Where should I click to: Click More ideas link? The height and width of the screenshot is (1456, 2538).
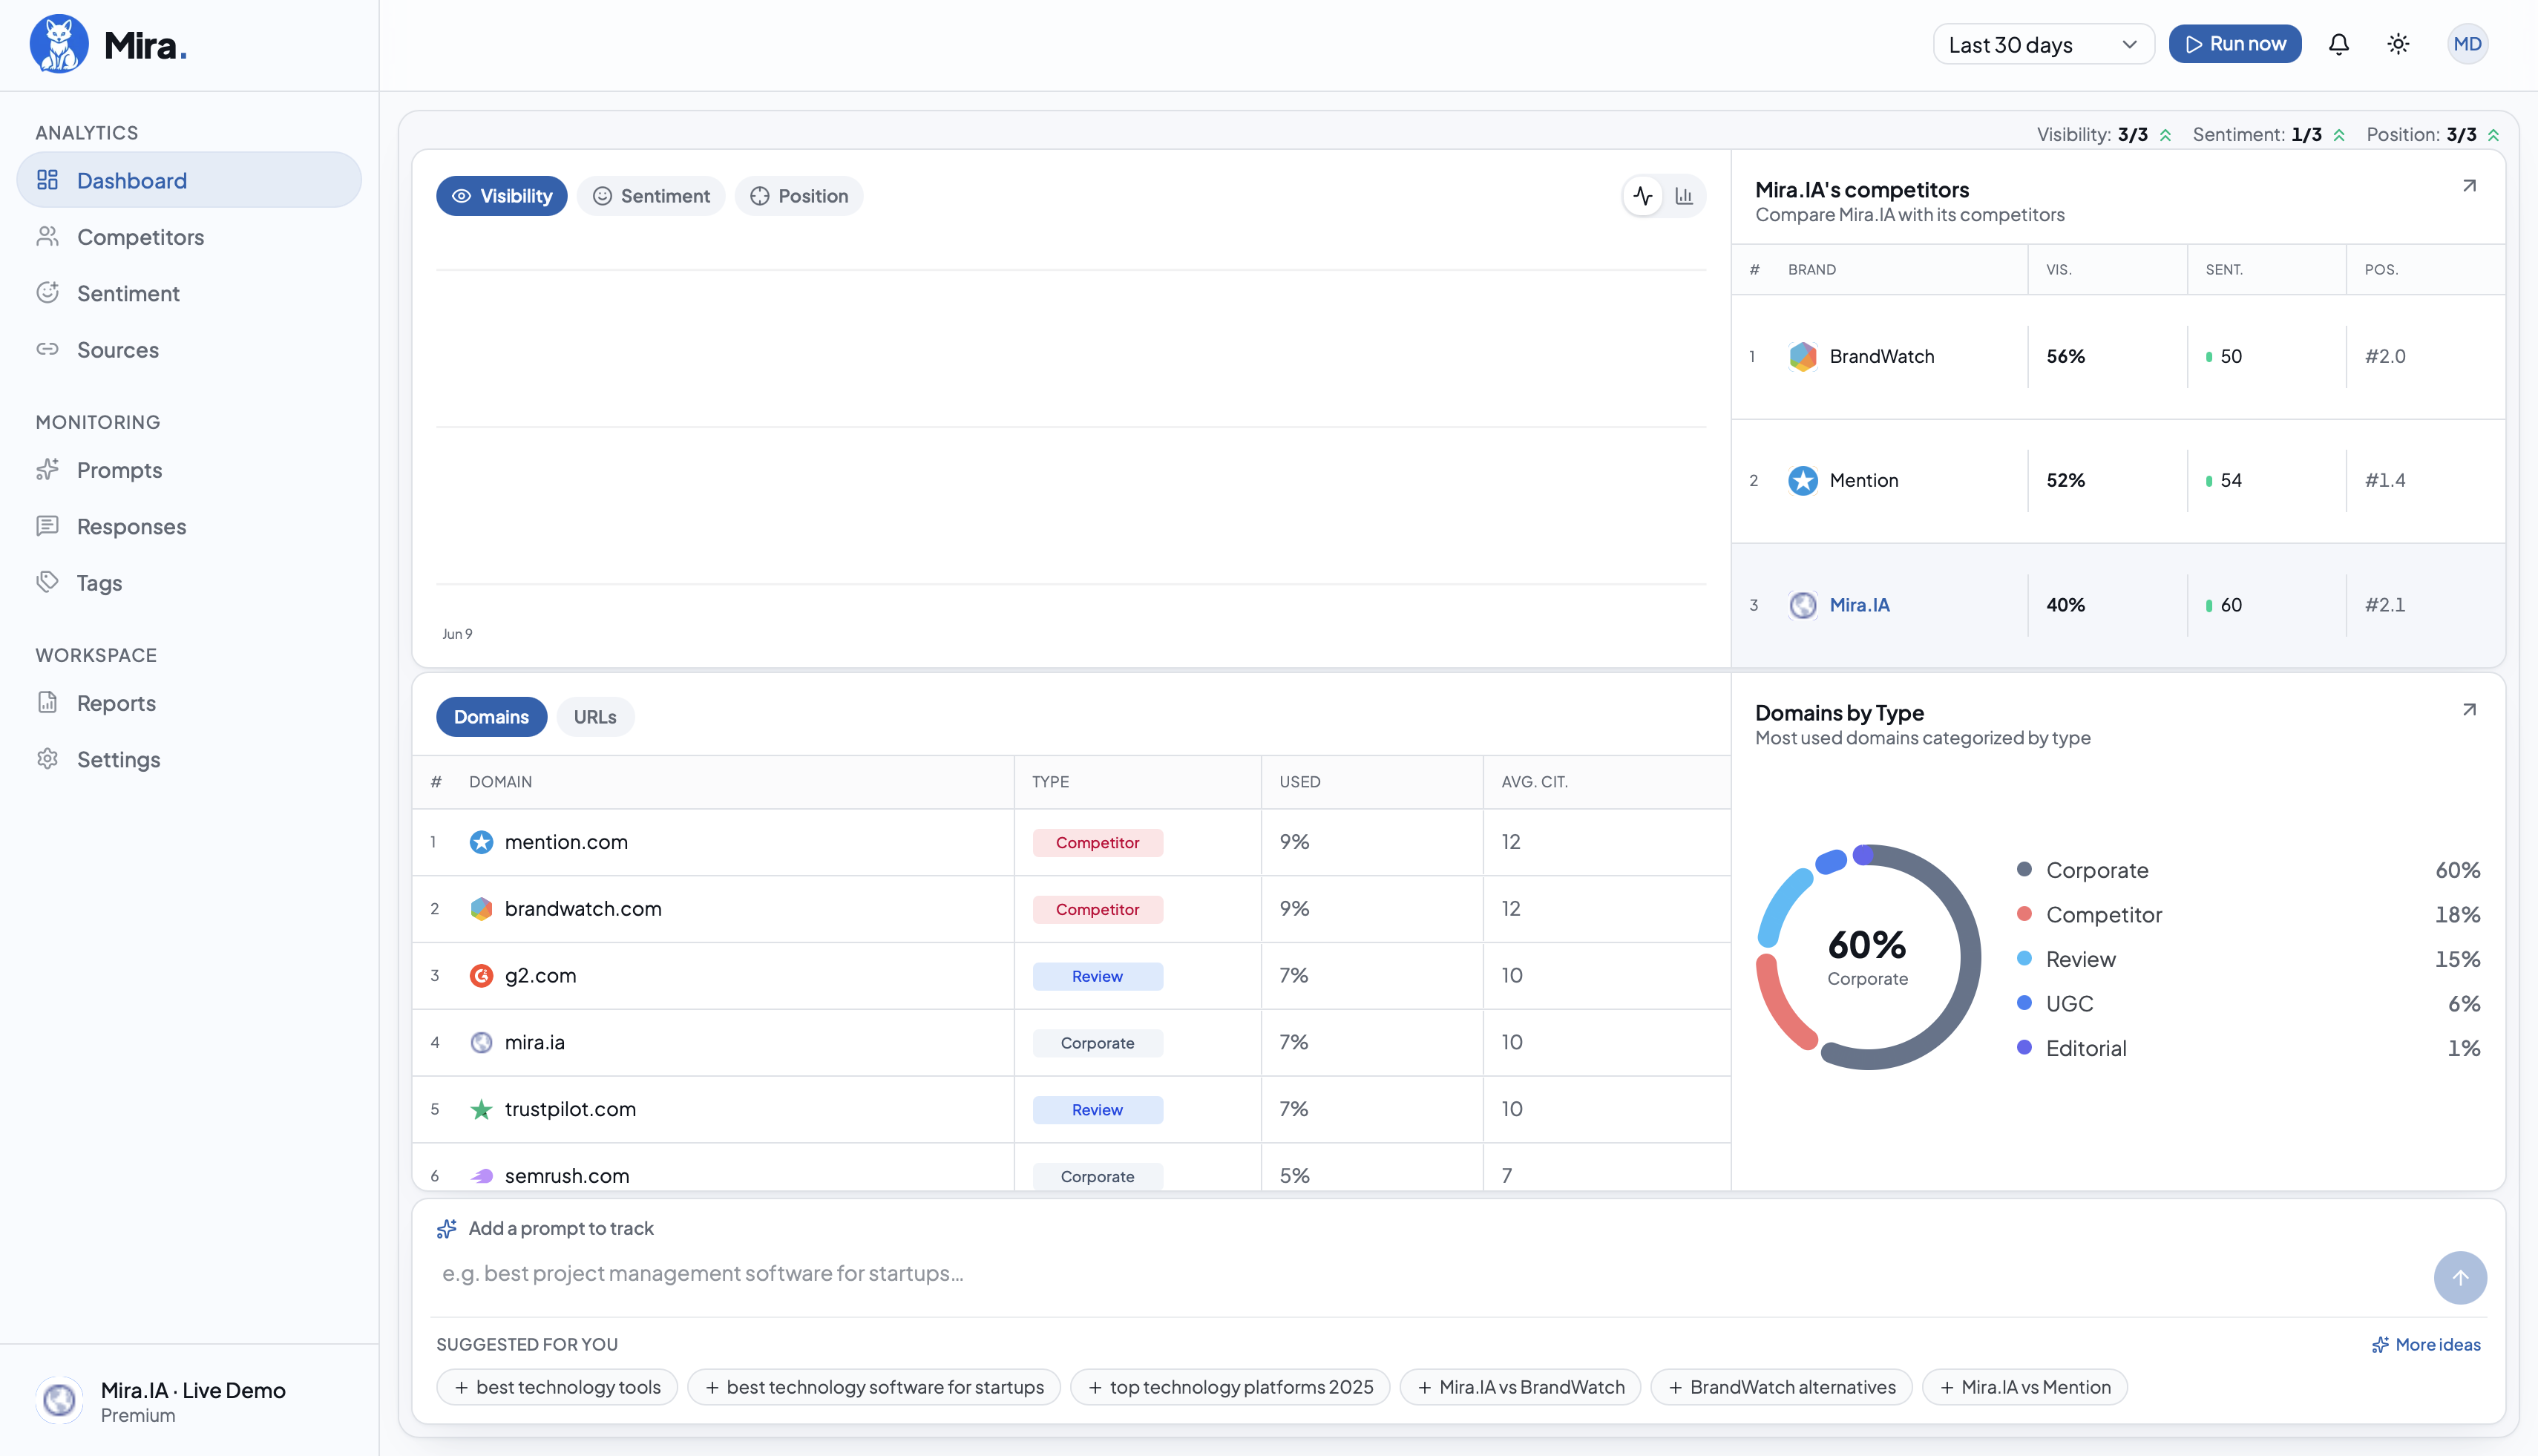[2426, 1345]
